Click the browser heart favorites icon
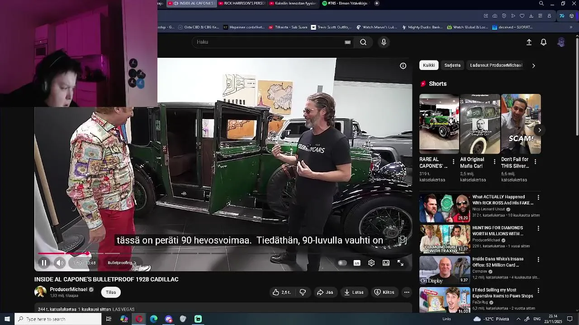 tap(522, 16)
